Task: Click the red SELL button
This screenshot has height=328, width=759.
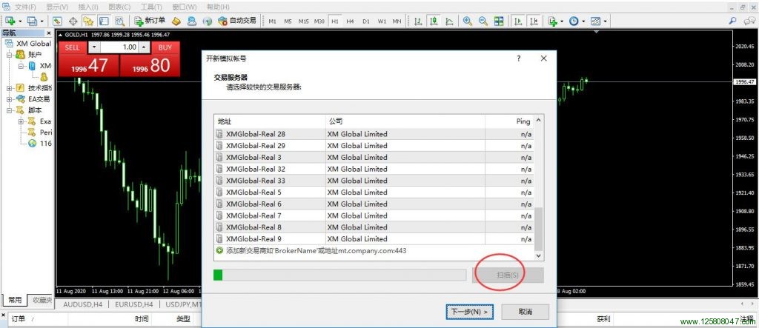Action: pyautogui.click(x=73, y=47)
